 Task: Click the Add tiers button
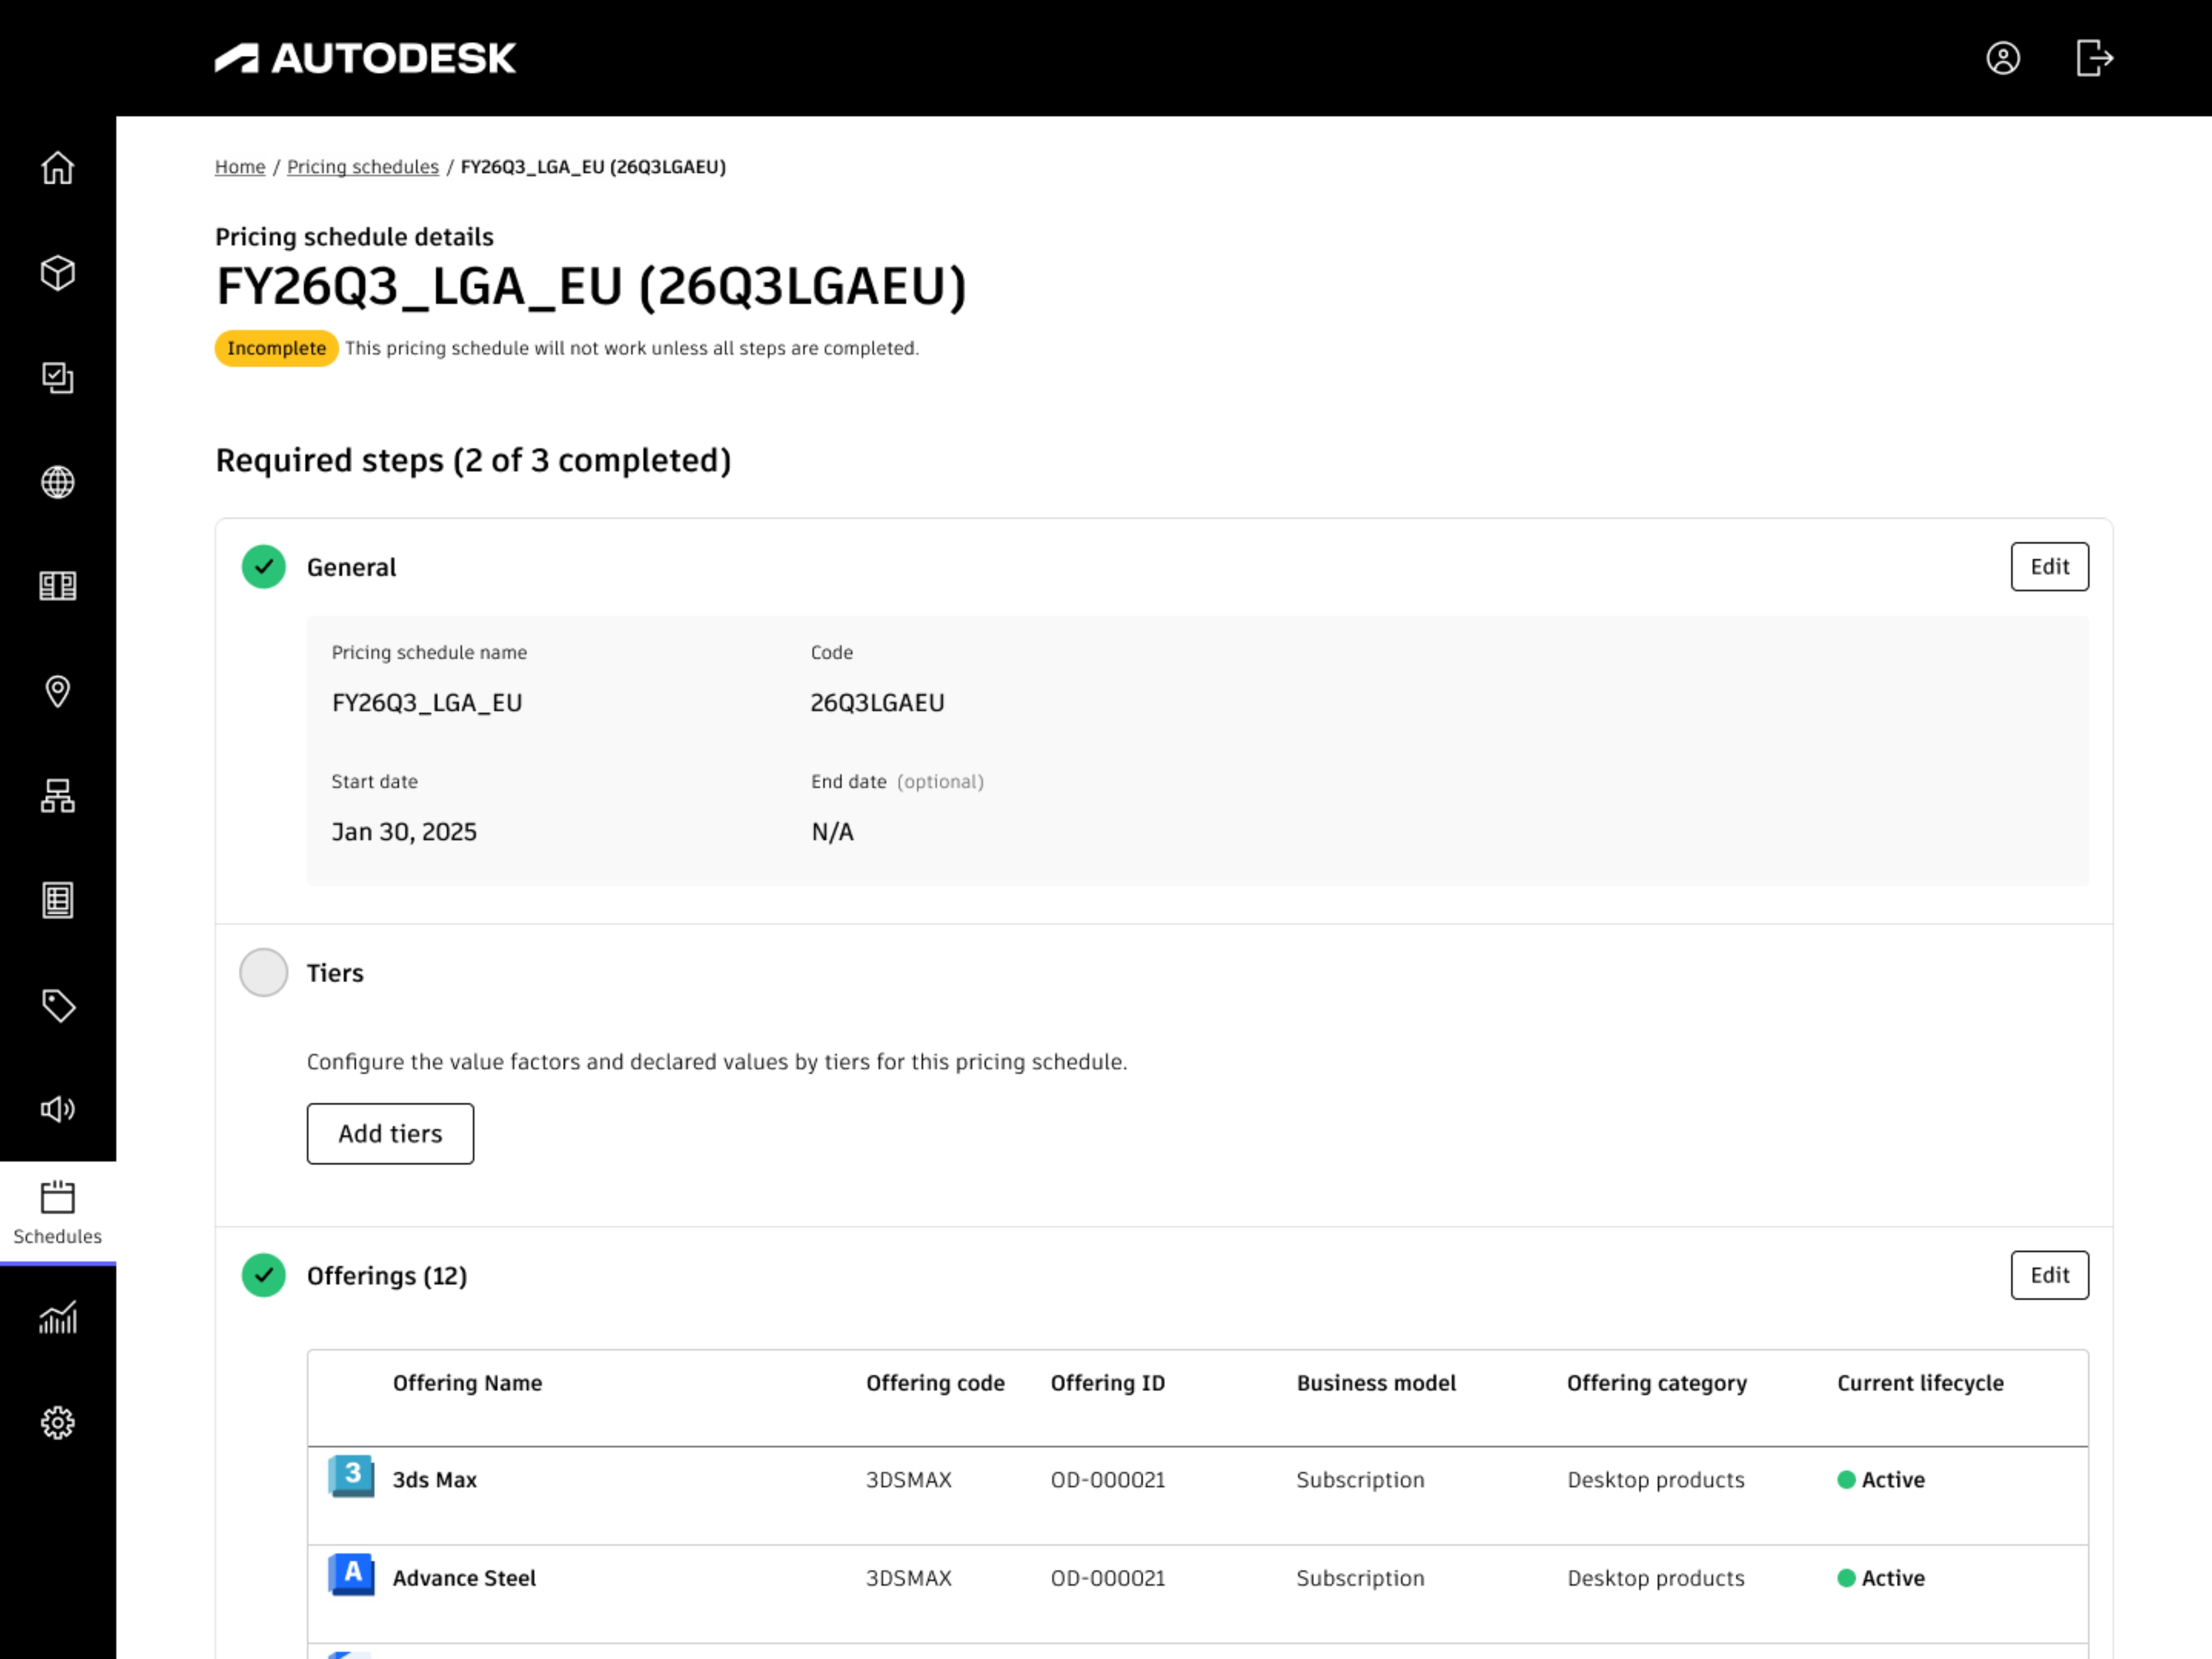point(390,1133)
